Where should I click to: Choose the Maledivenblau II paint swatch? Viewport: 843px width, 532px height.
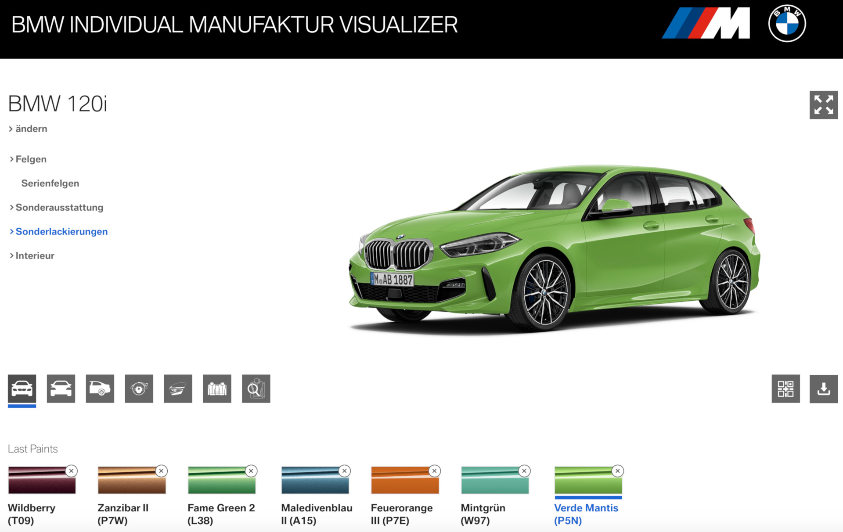click(315, 481)
